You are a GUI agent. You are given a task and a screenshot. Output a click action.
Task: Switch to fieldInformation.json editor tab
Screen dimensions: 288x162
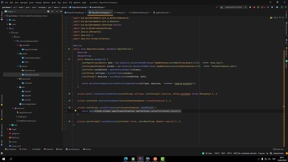coord(140,13)
